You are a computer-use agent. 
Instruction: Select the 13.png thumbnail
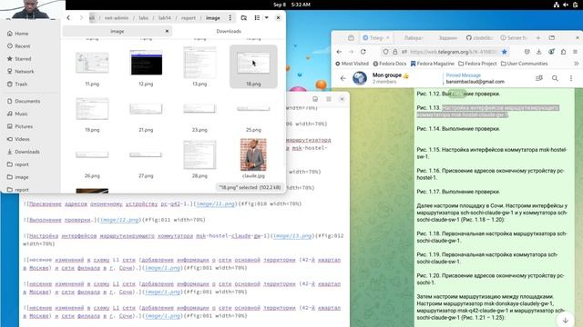[199, 63]
